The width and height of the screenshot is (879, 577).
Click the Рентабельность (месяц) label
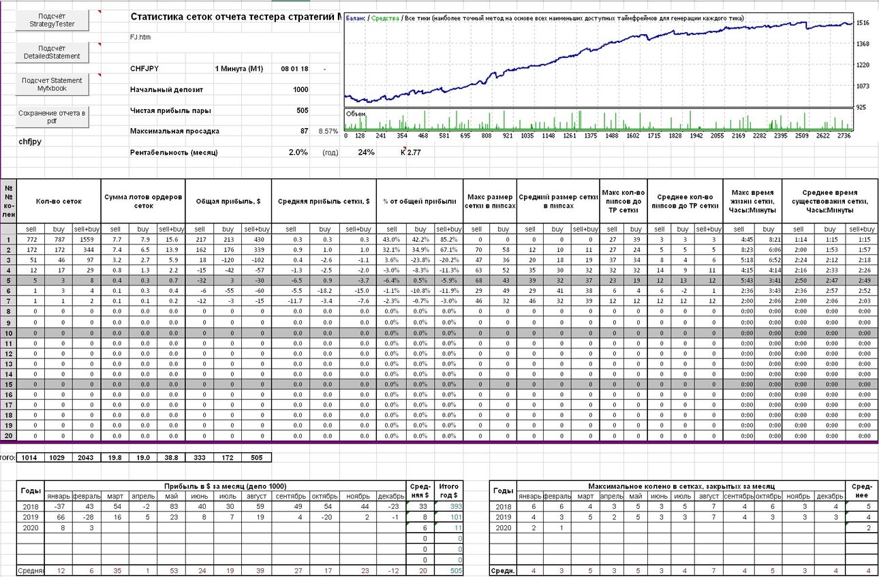174,153
